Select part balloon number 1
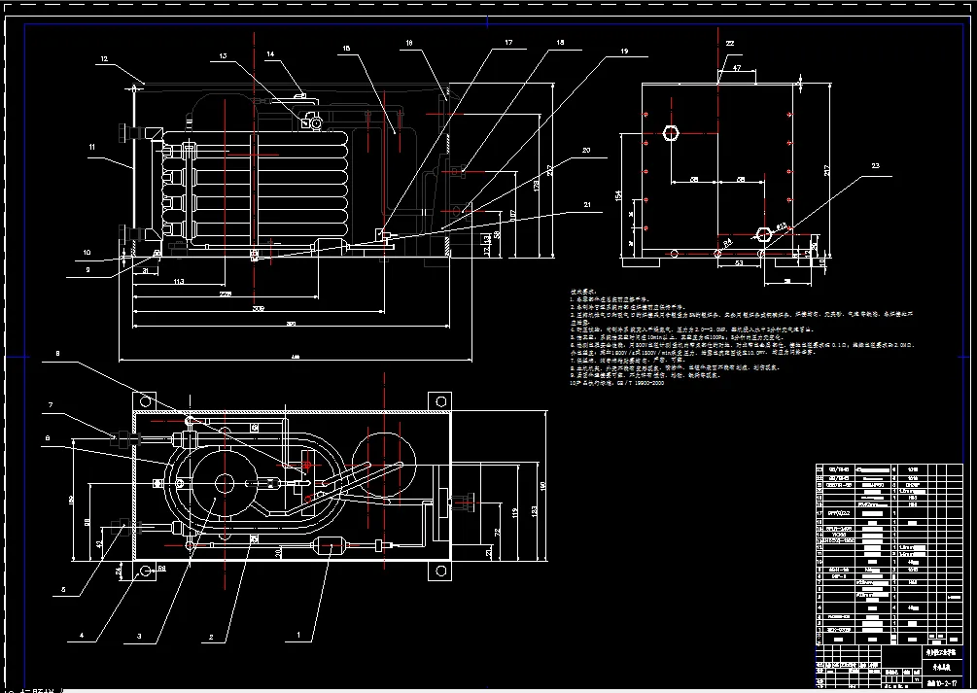This screenshot has height=693, width=977. [298, 635]
